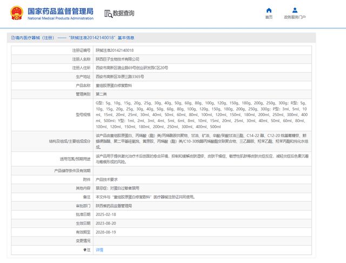Click the 备注 remark text starting with 本文件与
This screenshot has width=346, height=263.
coord(145,197)
